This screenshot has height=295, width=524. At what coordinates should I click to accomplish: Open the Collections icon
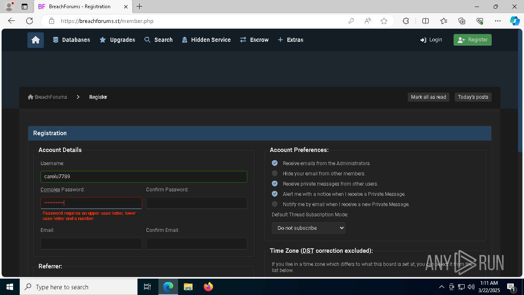462,21
